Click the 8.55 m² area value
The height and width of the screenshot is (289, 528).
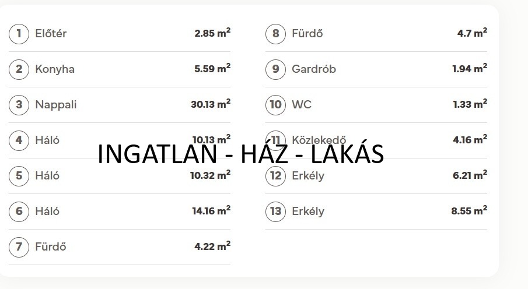tap(469, 211)
